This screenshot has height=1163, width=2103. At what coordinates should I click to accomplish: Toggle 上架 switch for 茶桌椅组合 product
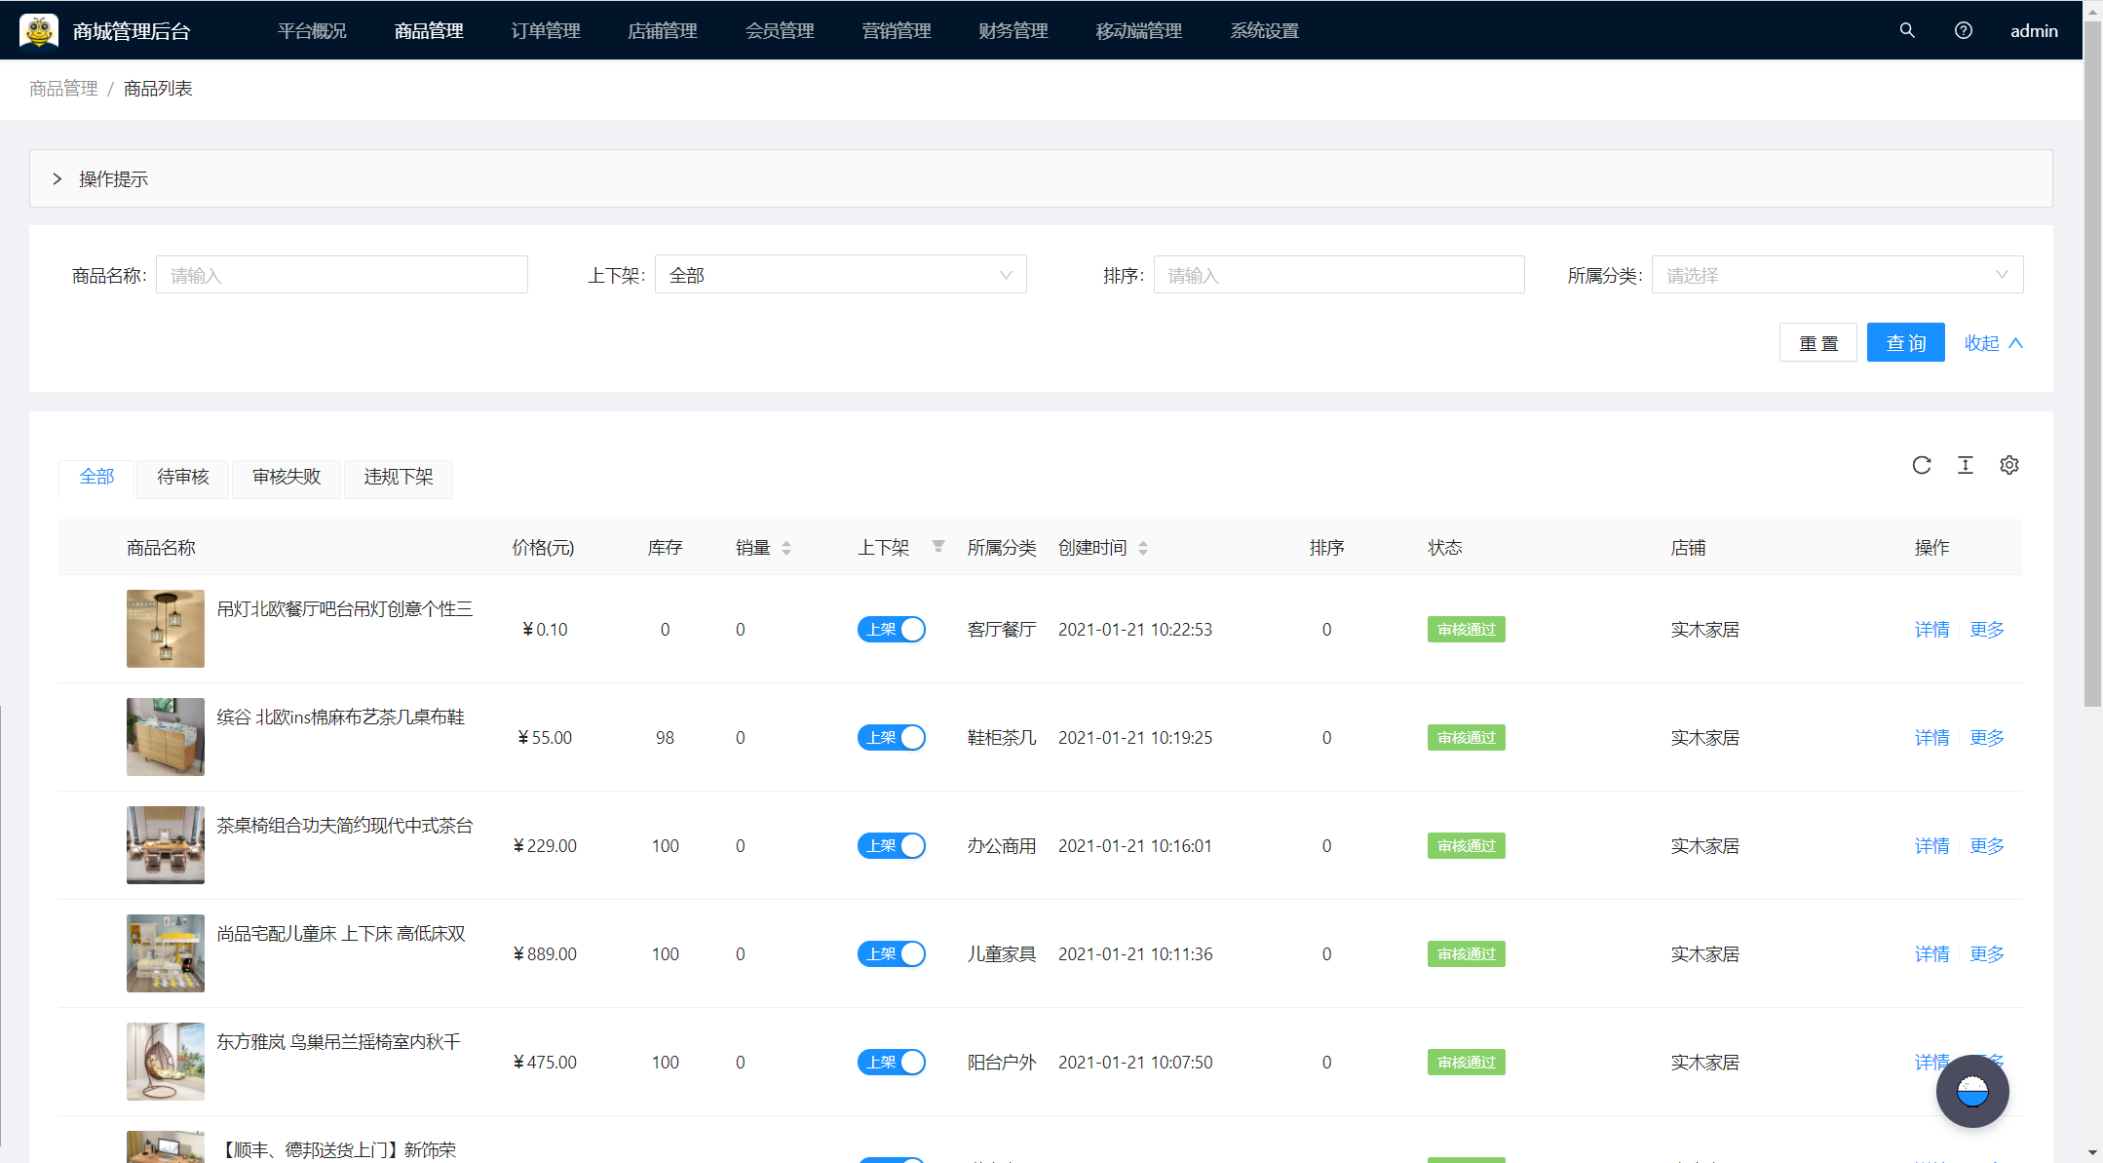892,846
